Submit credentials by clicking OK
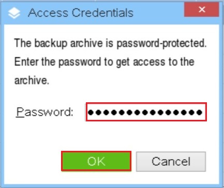The image size is (224, 188). [96, 161]
